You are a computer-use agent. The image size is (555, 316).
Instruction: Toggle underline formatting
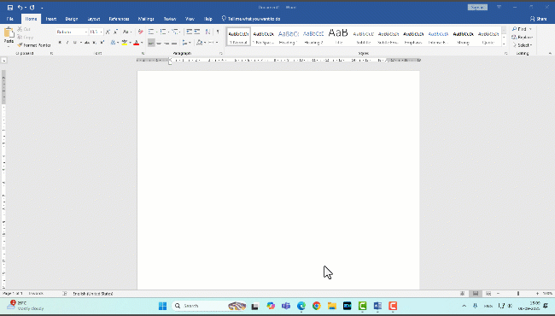74,43
